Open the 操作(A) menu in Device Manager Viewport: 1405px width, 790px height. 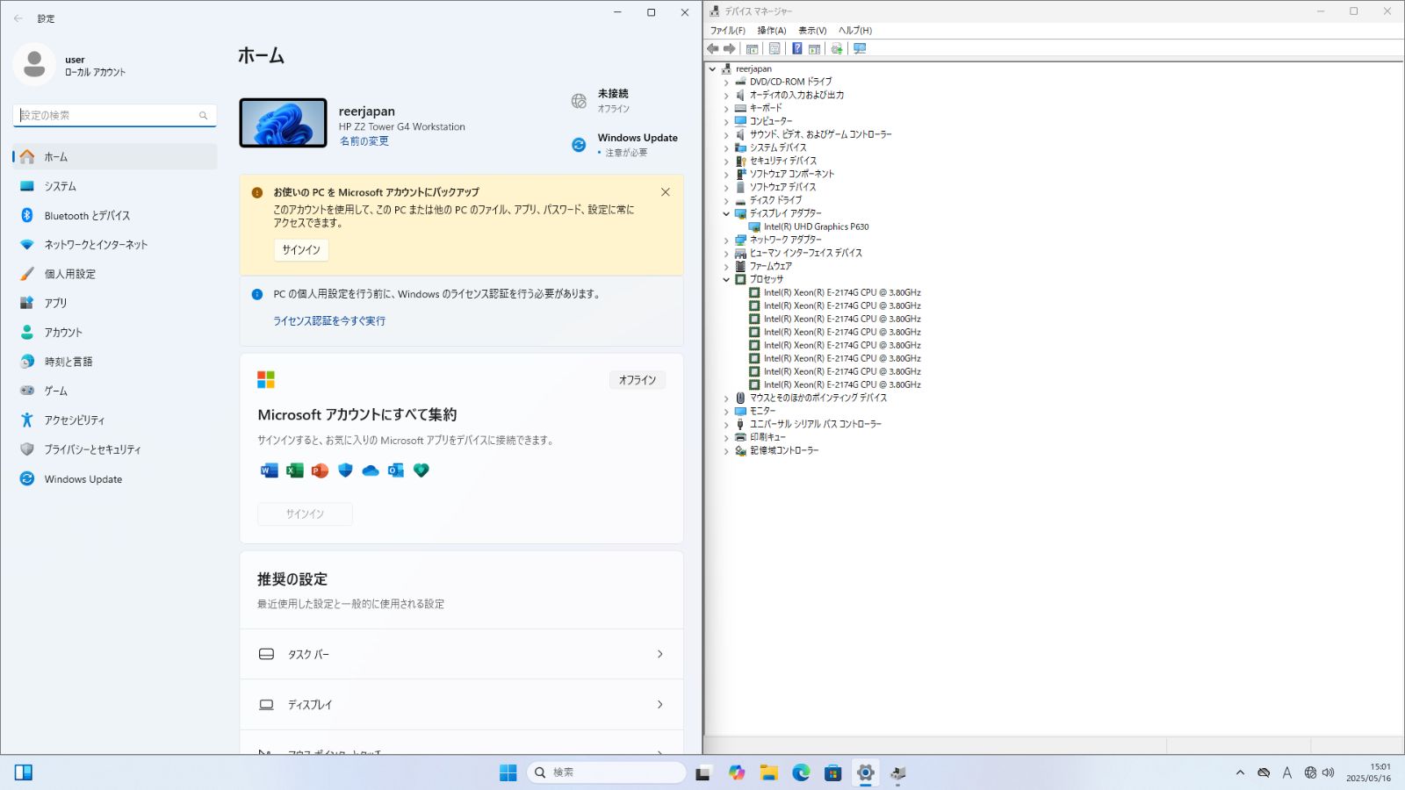[x=772, y=31]
